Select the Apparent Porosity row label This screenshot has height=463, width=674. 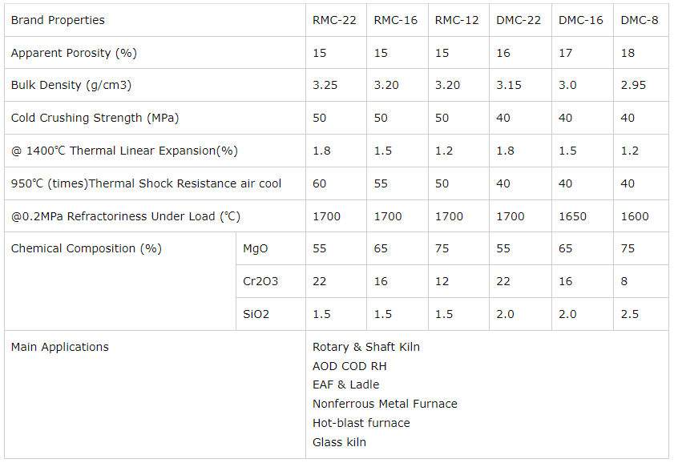pyautogui.click(x=74, y=53)
